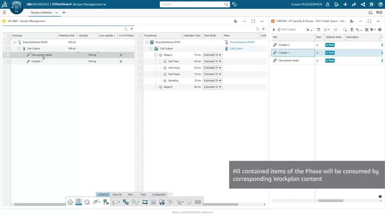Click the info circle icon in bottom toolbar
Image resolution: width=385 pixels, height=216 pixels.
coord(189,202)
